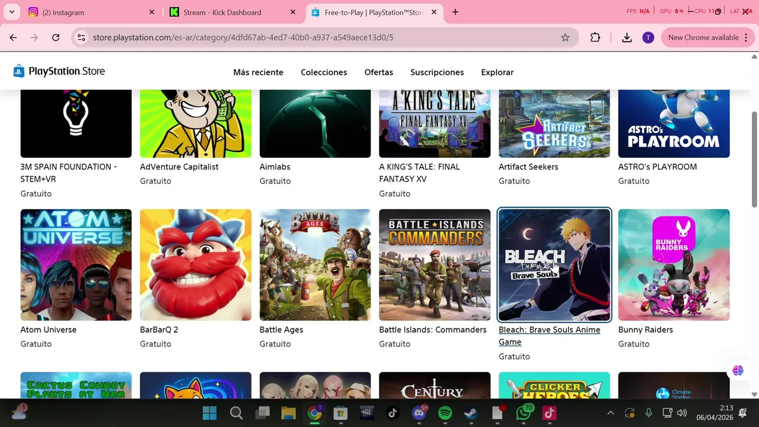Open Chrome downloads icon
Viewport: 759px width, 427px height.
pyautogui.click(x=627, y=37)
